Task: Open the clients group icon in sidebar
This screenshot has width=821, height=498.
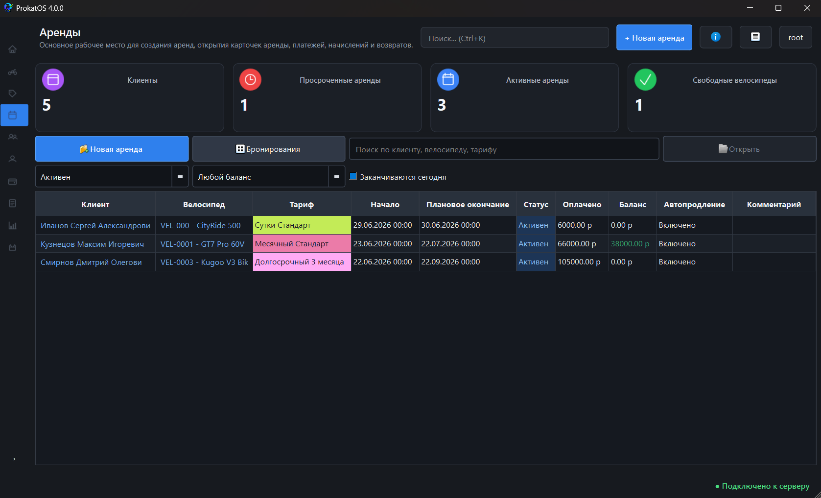Action: pyautogui.click(x=13, y=137)
